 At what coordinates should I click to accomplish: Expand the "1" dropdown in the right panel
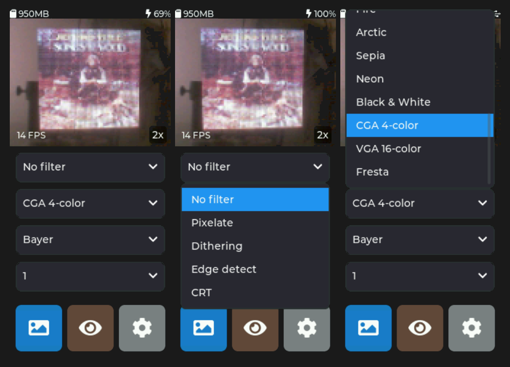pyautogui.click(x=420, y=276)
